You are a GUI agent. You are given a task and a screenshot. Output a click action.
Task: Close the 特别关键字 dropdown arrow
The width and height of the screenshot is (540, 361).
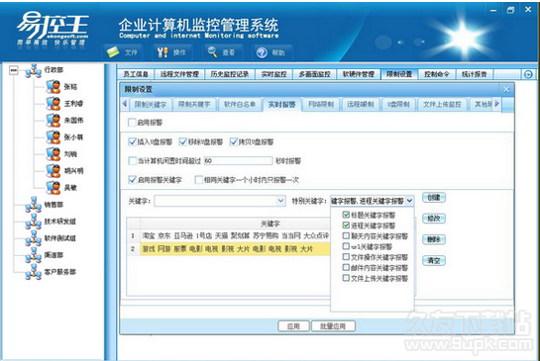(409, 201)
